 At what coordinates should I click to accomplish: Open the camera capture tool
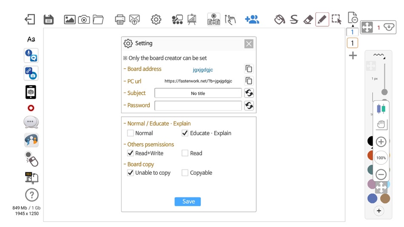point(84,20)
